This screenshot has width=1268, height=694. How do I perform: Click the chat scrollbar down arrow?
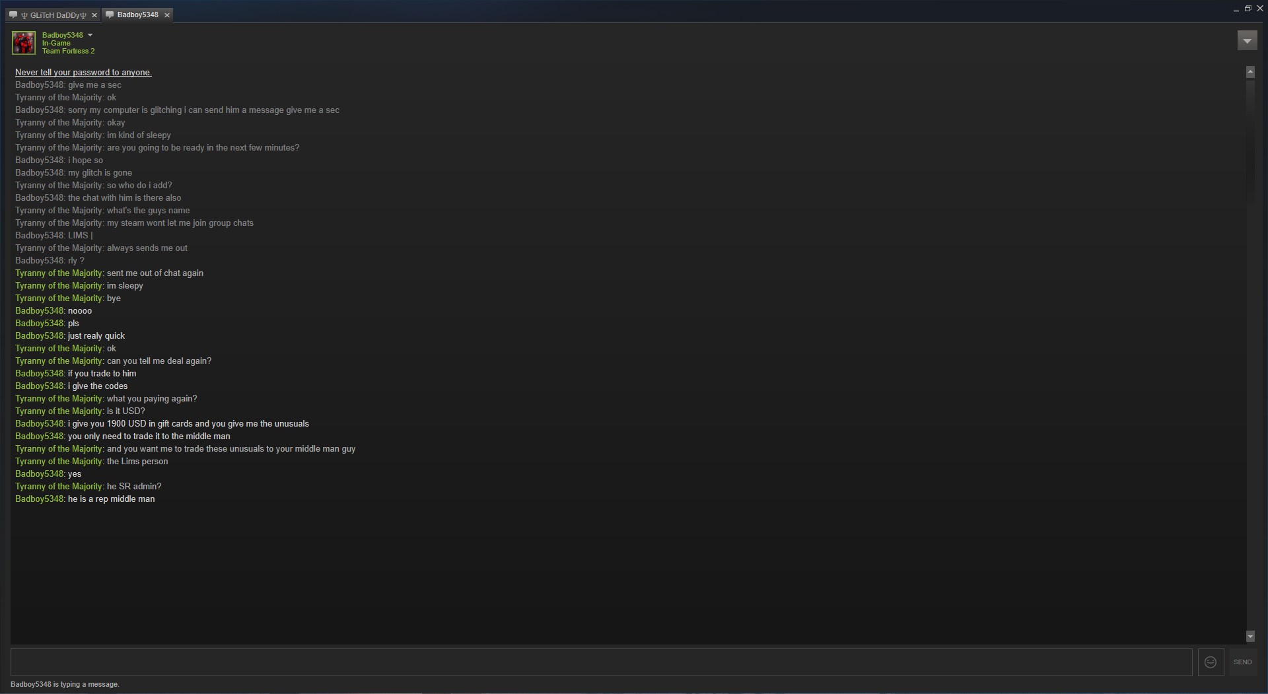[1250, 637]
